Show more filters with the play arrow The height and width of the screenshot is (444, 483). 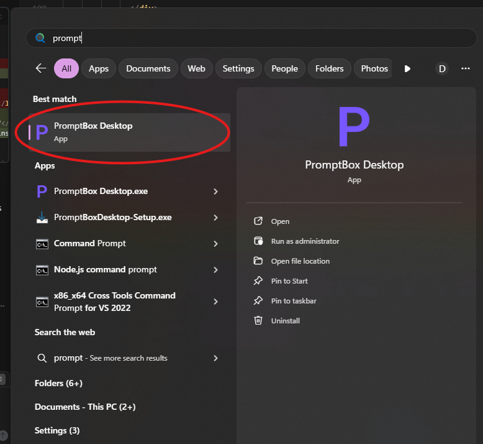(407, 68)
